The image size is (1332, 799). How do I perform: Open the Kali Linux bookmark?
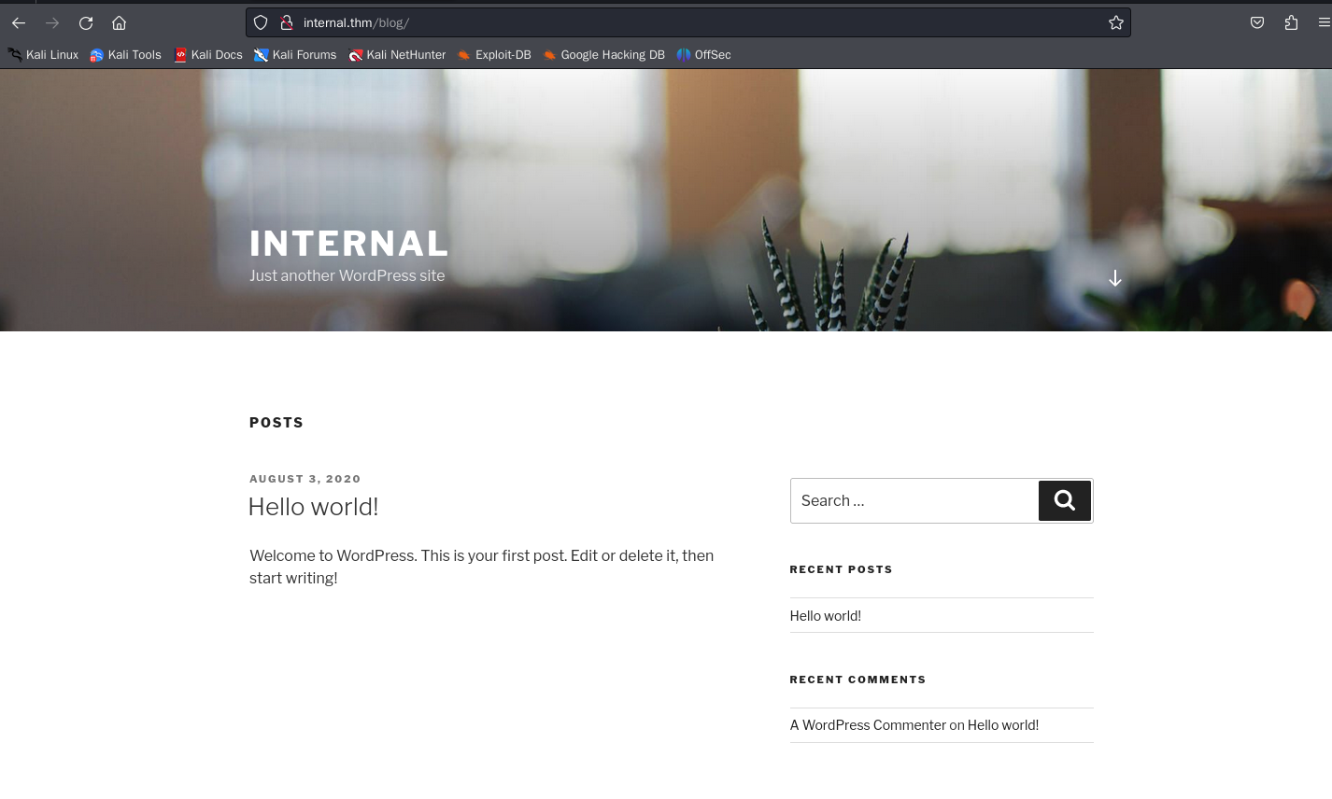tap(43, 55)
